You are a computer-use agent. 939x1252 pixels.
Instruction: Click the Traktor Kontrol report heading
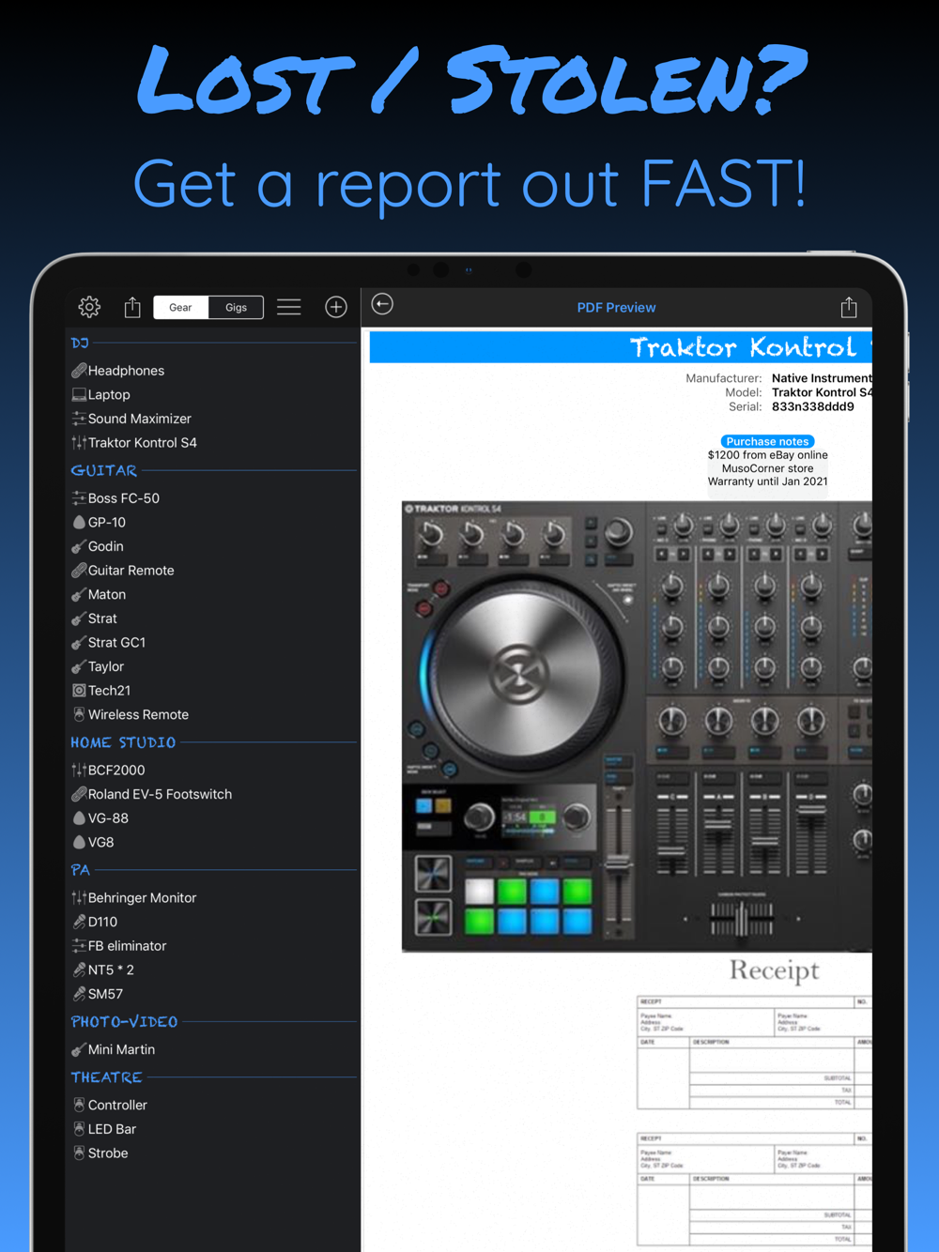click(x=750, y=347)
